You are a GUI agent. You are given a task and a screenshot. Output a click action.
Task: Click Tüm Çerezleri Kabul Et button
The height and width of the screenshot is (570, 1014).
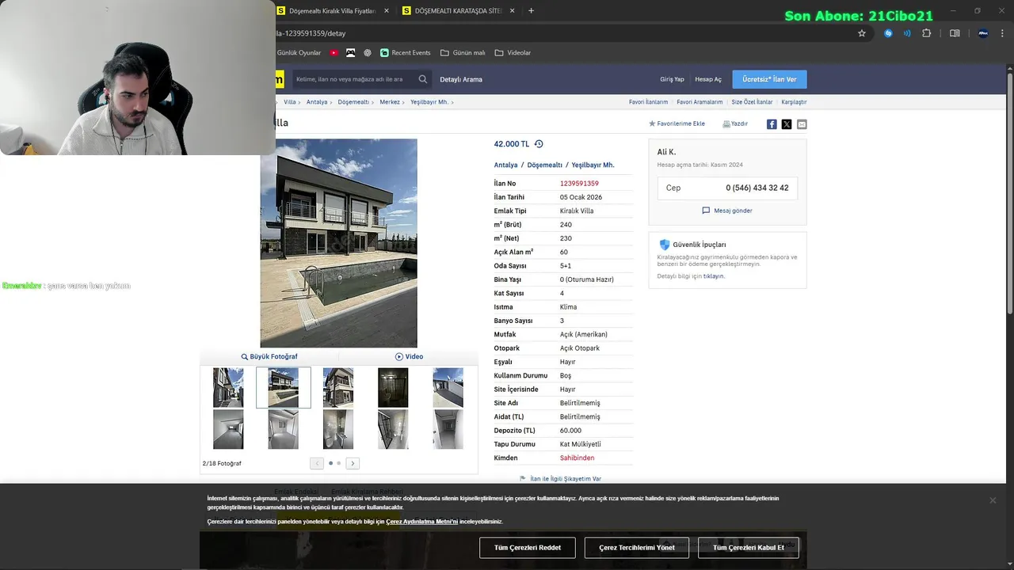[749, 548]
